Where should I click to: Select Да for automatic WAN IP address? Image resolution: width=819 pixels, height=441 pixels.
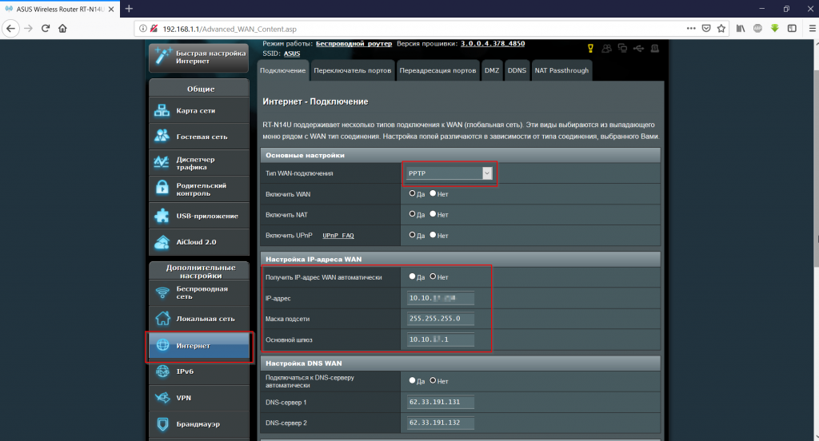pyautogui.click(x=412, y=276)
